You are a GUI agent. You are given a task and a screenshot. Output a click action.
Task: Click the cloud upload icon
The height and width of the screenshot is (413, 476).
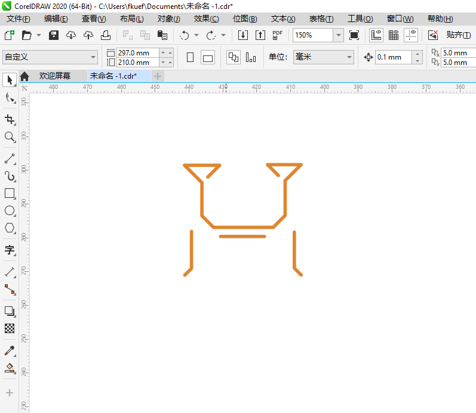click(x=88, y=35)
